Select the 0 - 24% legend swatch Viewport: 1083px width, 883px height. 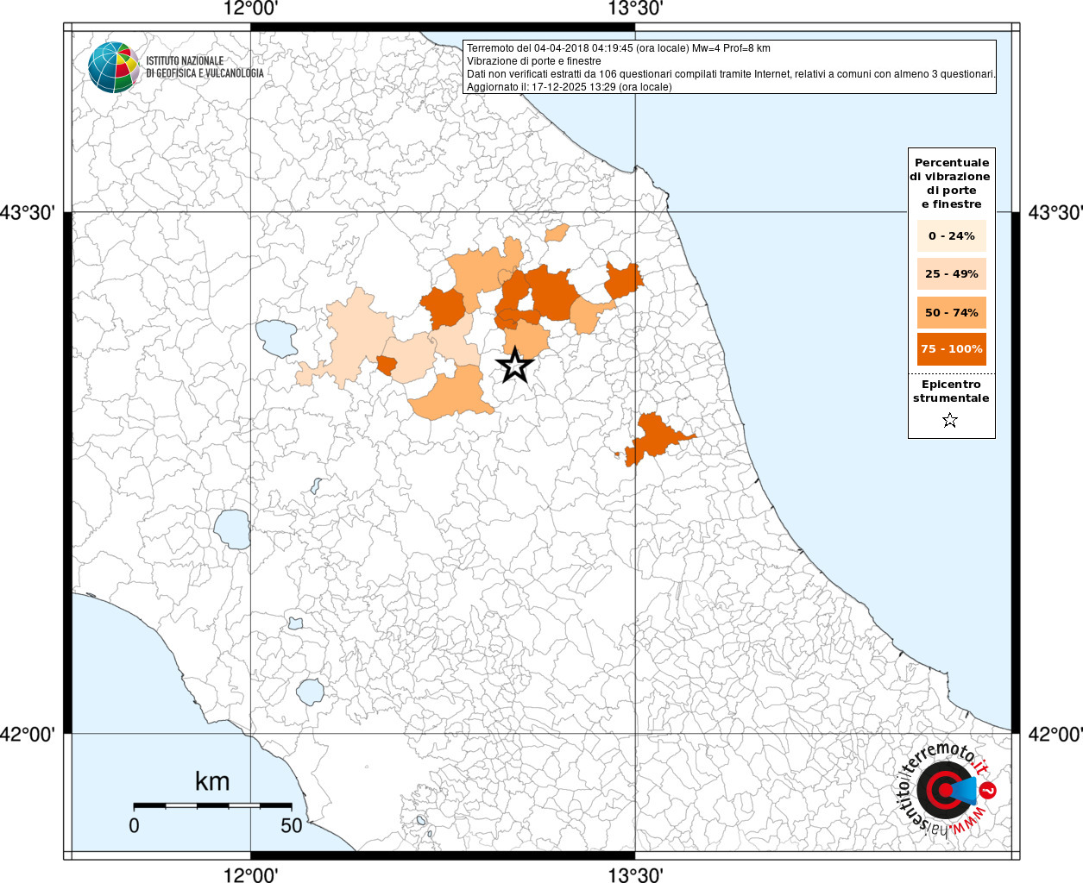click(x=952, y=236)
